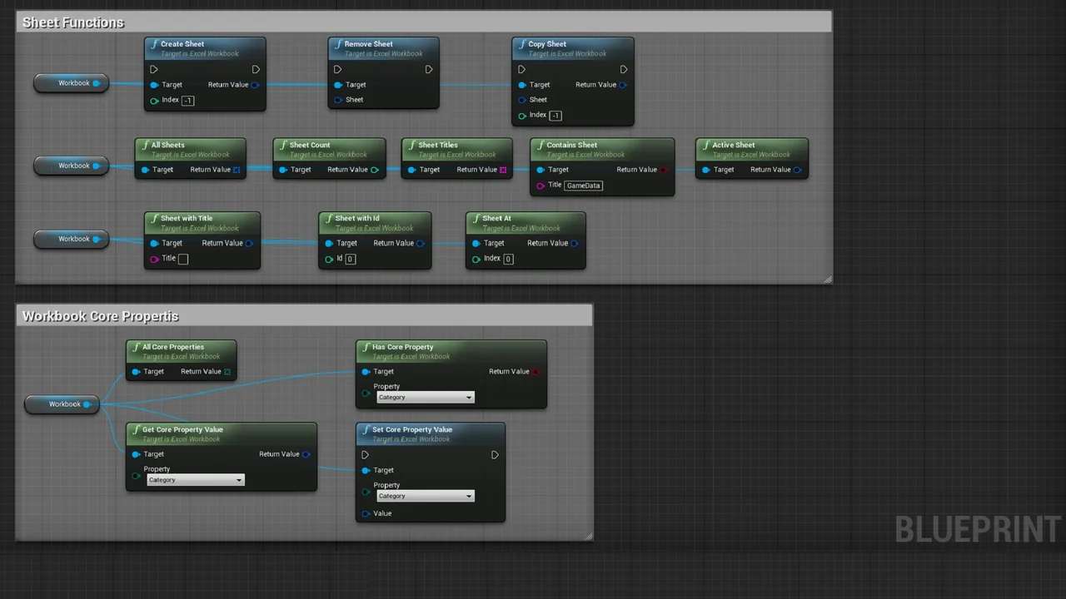
Task: Open the Property dropdown on Get Core Property Value
Action: 195,480
